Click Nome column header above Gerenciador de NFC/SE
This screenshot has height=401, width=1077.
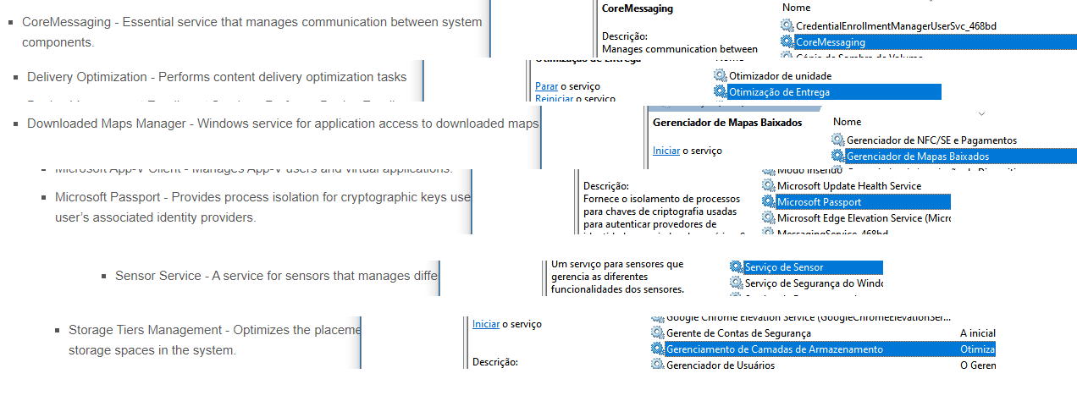coord(848,122)
